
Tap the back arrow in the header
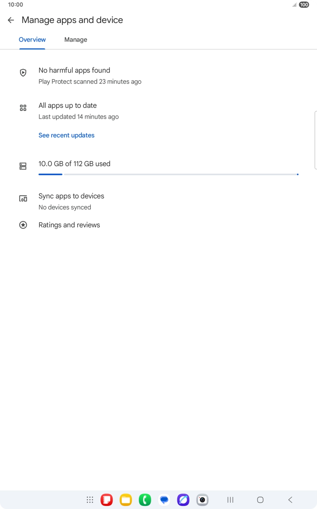point(11,20)
